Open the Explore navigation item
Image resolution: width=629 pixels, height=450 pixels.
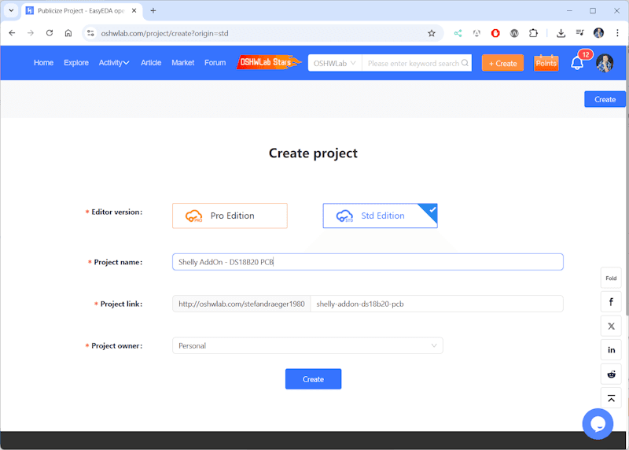tap(76, 63)
